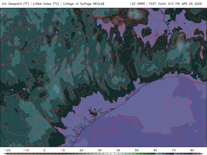
Task: Click the "-2" lifted index contour label
Action: click(x=47, y=128)
